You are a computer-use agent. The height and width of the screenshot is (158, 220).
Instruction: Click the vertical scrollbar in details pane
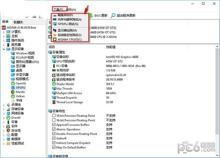click(217, 91)
